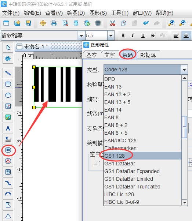Expand the font name dropdown arrow

pyautogui.click(x=81, y=35)
